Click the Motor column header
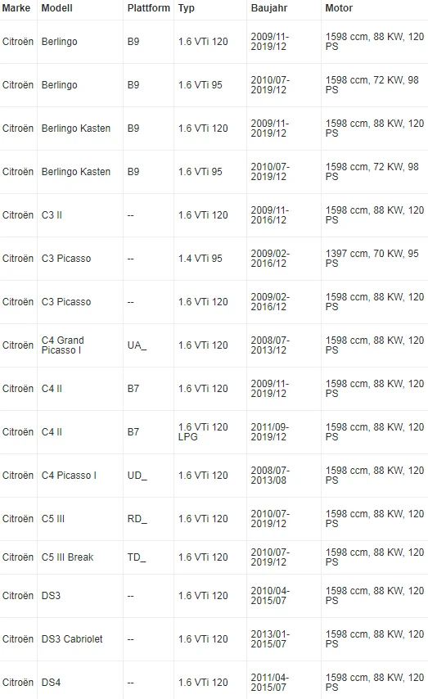This screenshot has height=699, width=428. 339,8
